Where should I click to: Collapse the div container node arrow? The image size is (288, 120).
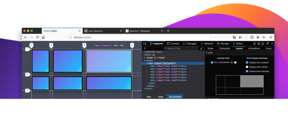[x=147, y=63]
